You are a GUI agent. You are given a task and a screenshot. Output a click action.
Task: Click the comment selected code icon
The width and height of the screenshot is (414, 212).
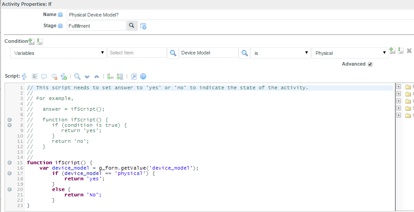[44, 76]
